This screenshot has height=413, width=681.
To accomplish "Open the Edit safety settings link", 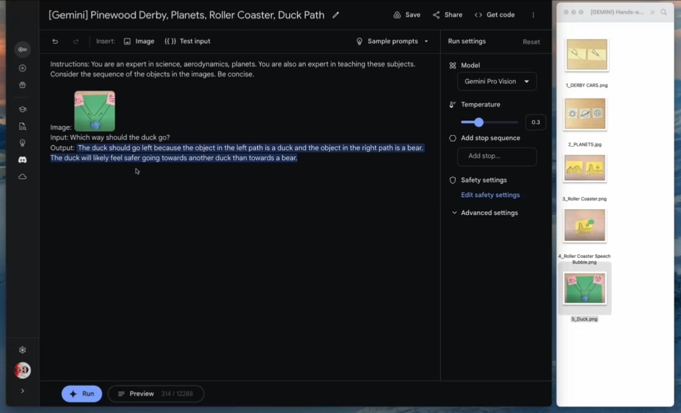I will coord(490,195).
